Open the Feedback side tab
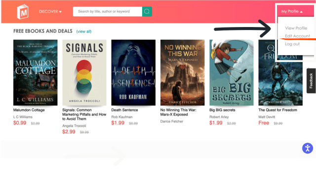Image resolution: width=316 pixels, height=177 pixels. [x=311, y=81]
